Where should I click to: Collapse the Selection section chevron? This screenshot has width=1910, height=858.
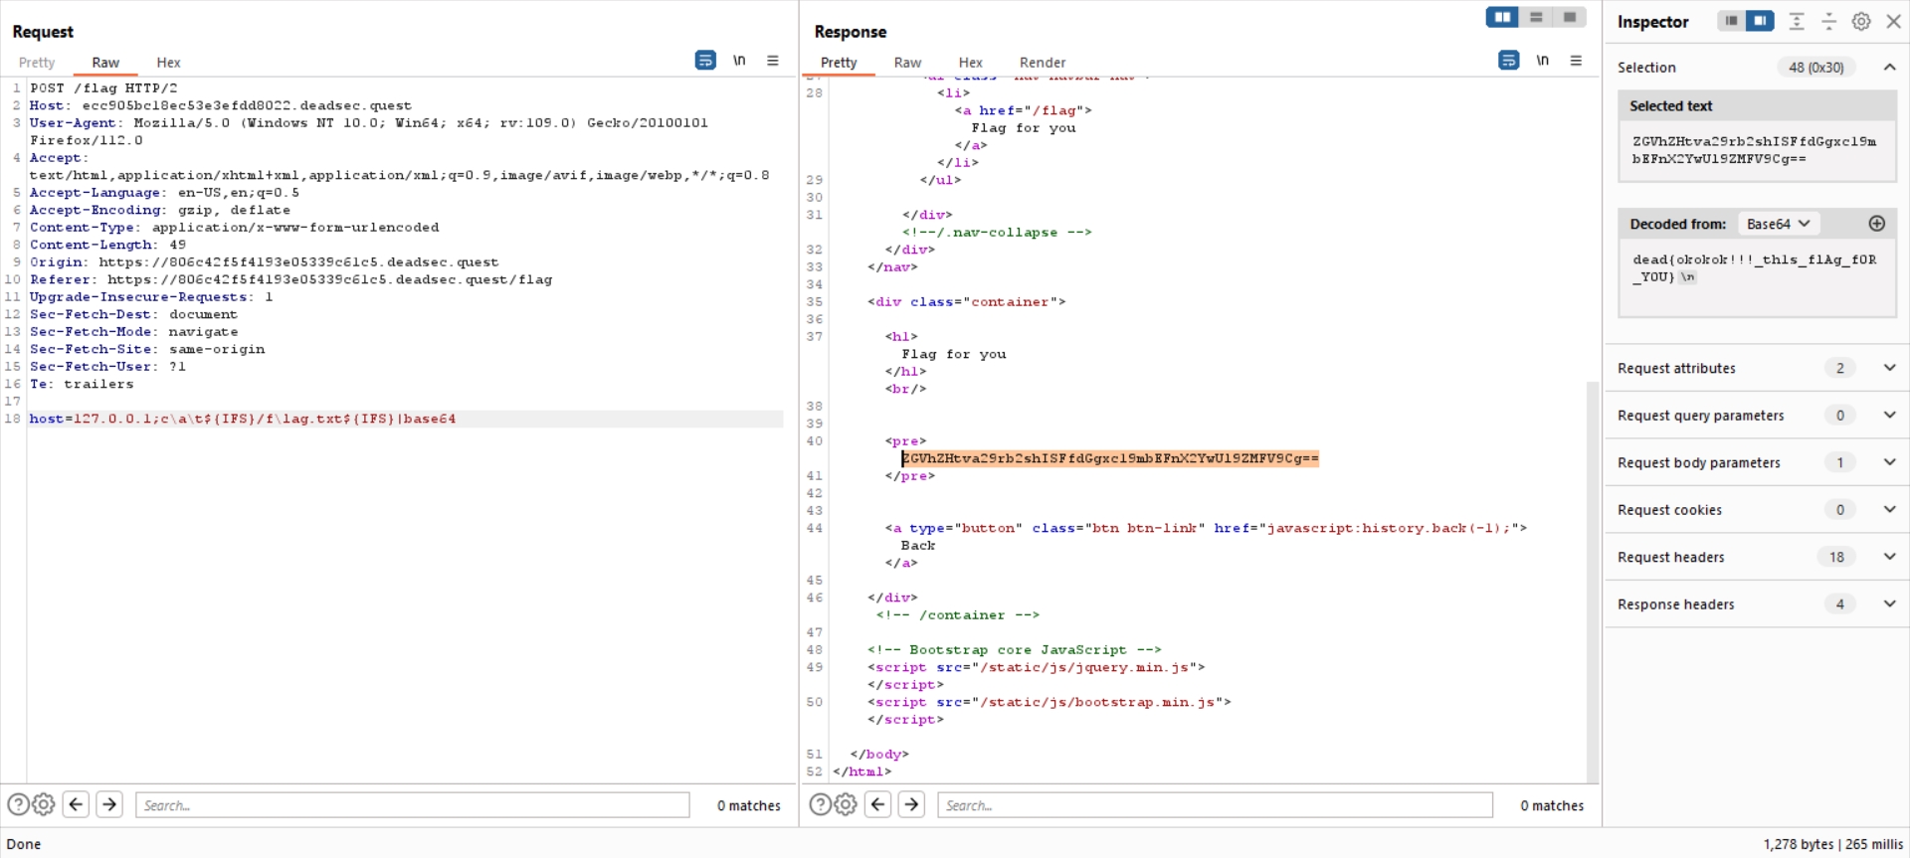pyautogui.click(x=1889, y=67)
